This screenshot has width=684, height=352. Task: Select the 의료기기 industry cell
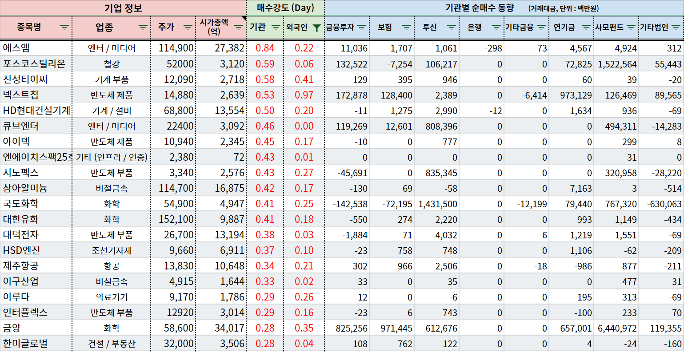(112, 297)
